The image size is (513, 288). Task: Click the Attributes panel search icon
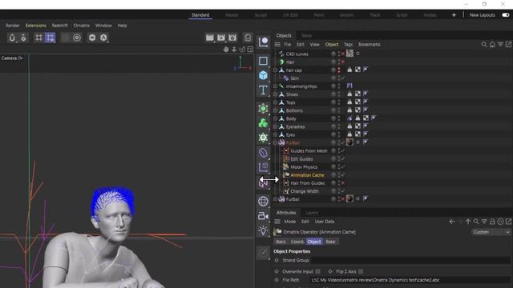pyautogui.click(x=476, y=222)
